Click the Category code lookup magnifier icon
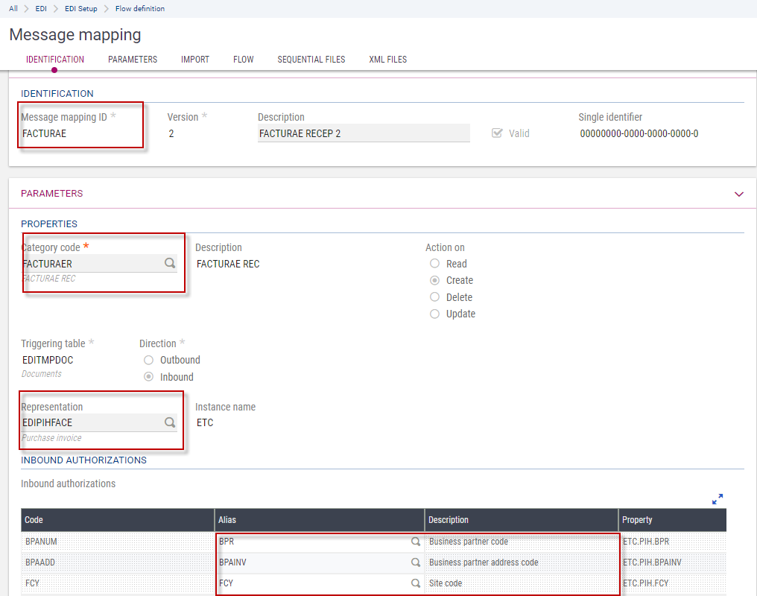Image resolution: width=757 pixels, height=596 pixels. 170,263
